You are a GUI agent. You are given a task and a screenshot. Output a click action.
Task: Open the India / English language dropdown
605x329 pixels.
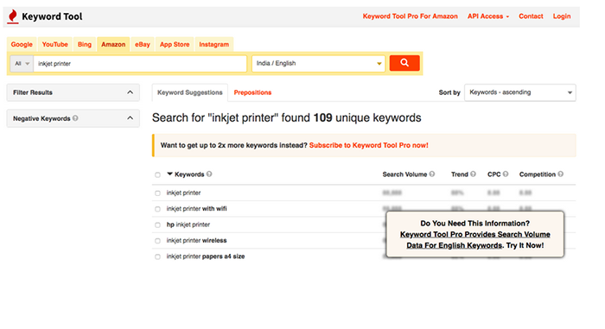point(318,63)
